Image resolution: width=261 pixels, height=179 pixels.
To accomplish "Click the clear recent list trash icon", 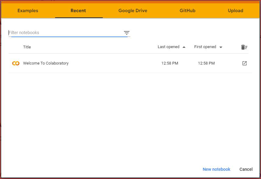I will point(244,47).
